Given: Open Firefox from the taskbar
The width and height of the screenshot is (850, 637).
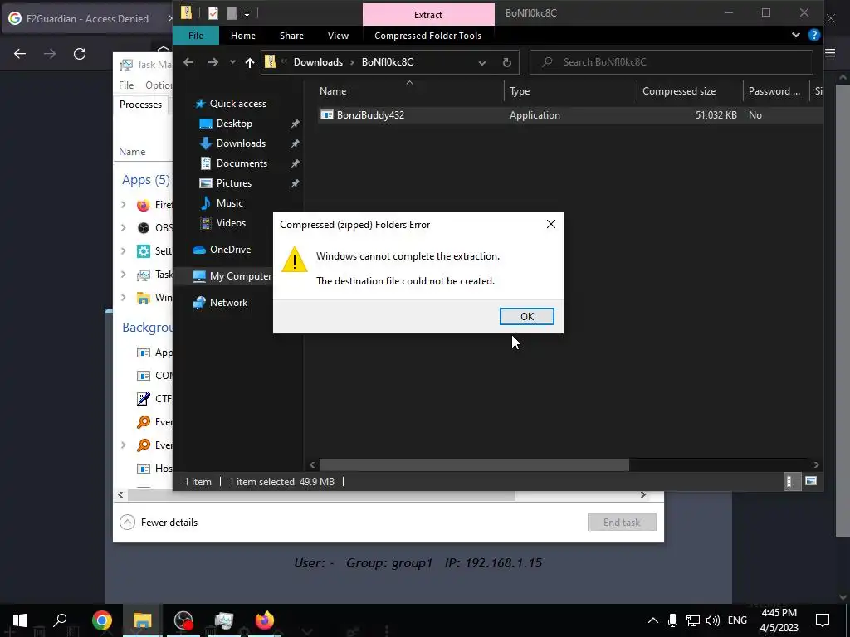Looking at the screenshot, I should (265, 620).
